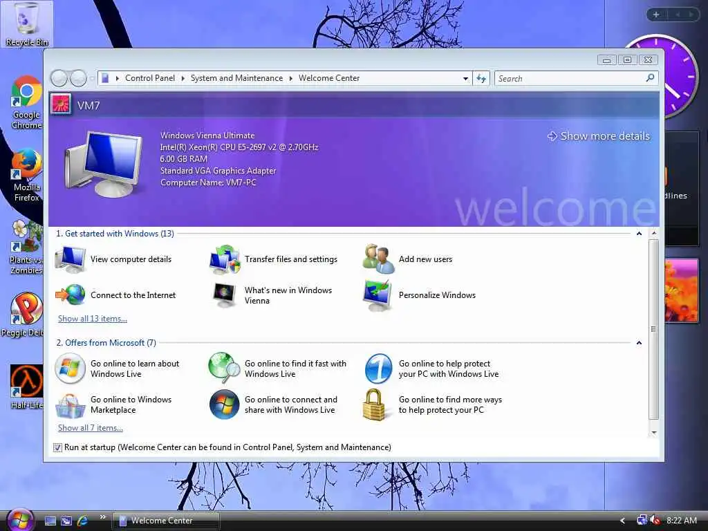Open Personalize Windows icon
The height and width of the screenshot is (531, 708).
tap(378, 295)
